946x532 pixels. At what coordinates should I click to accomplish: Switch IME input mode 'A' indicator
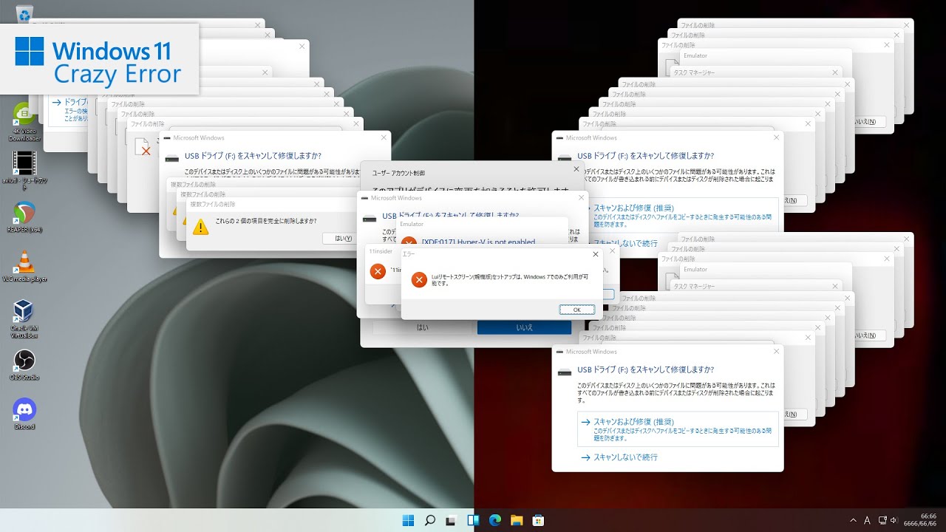[x=867, y=520]
